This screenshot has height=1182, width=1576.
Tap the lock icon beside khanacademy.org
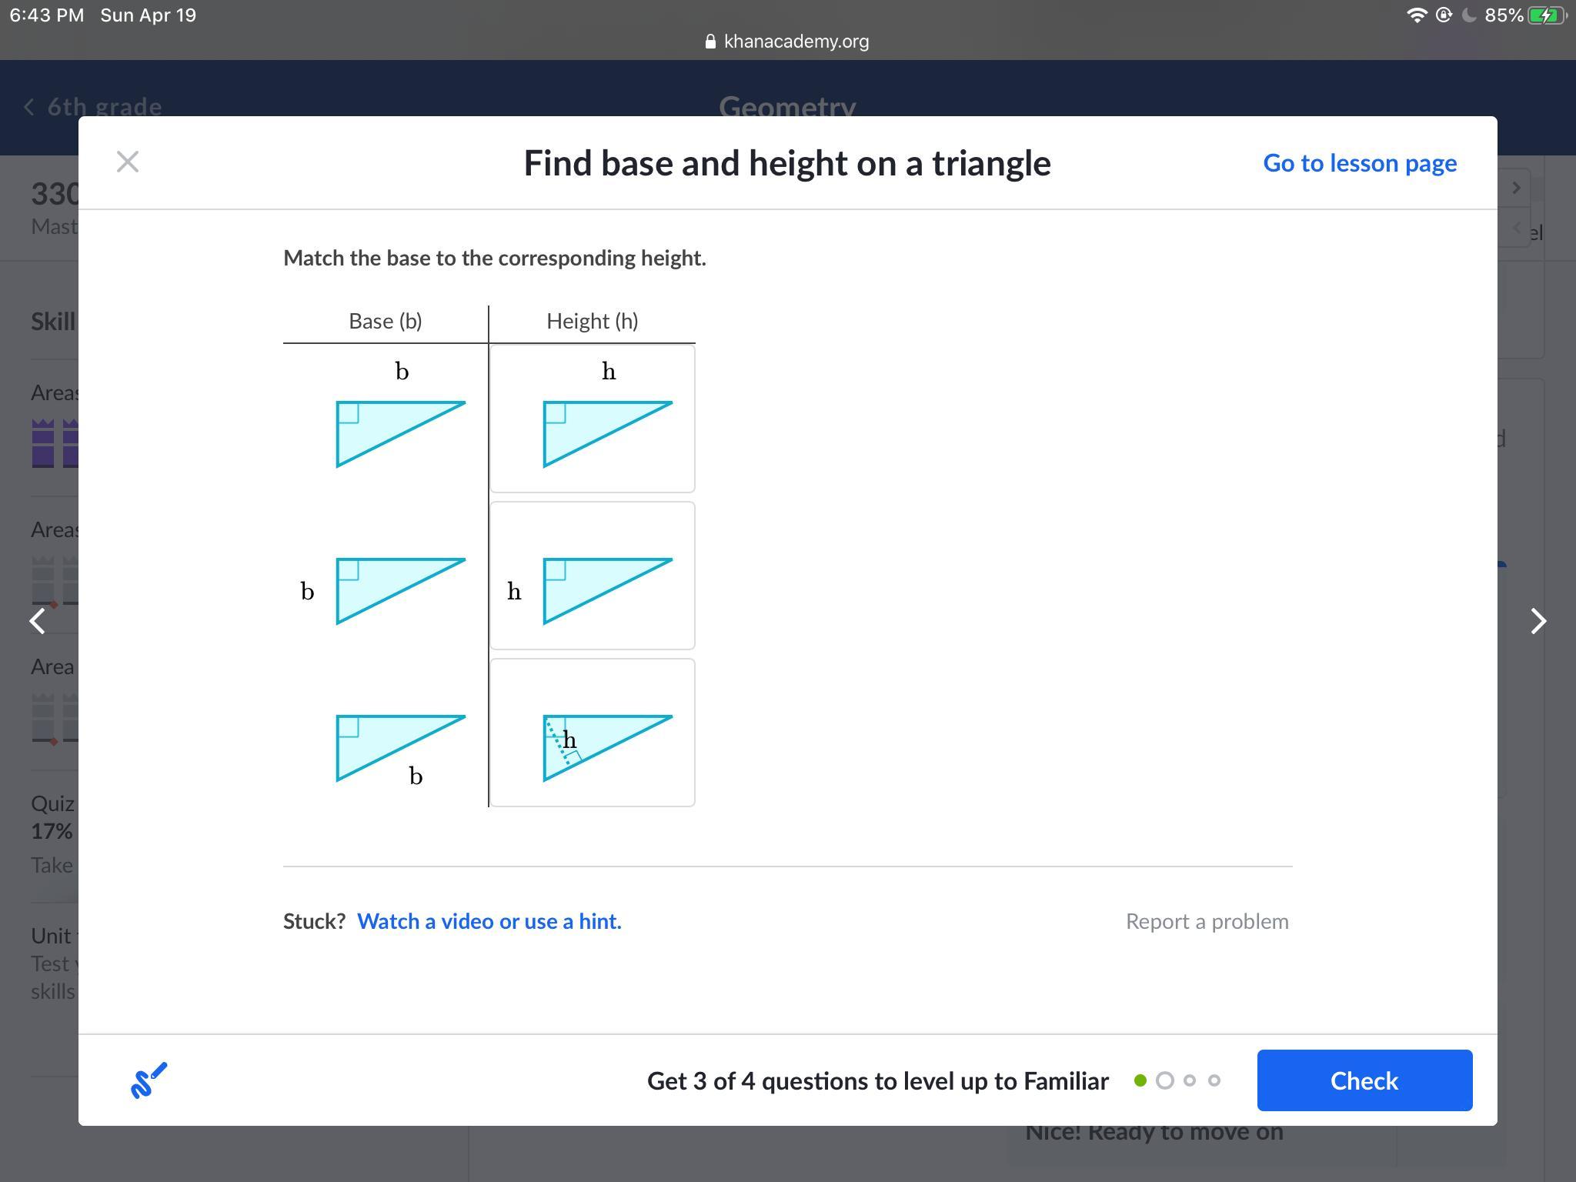(710, 42)
